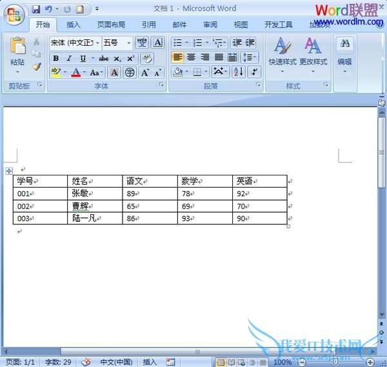The width and height of the screenshot is (387, 367).
Task: Grow font size with large A icon
Action: point(145,72)
